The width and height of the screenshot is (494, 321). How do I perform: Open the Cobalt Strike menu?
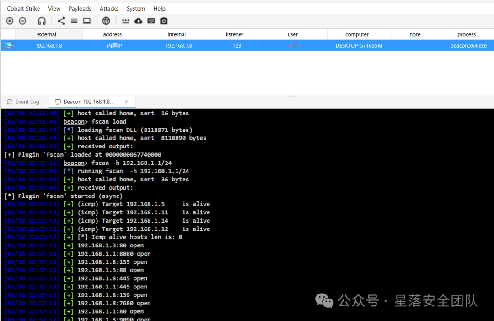point(23,9)
